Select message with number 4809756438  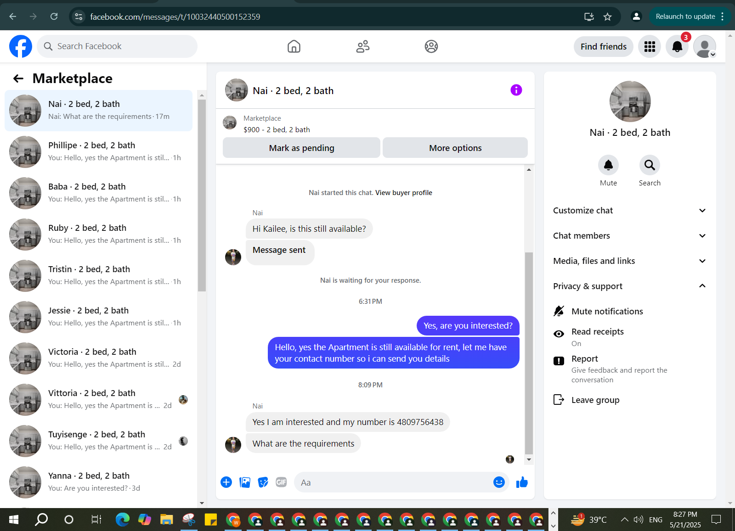[348, 422]
